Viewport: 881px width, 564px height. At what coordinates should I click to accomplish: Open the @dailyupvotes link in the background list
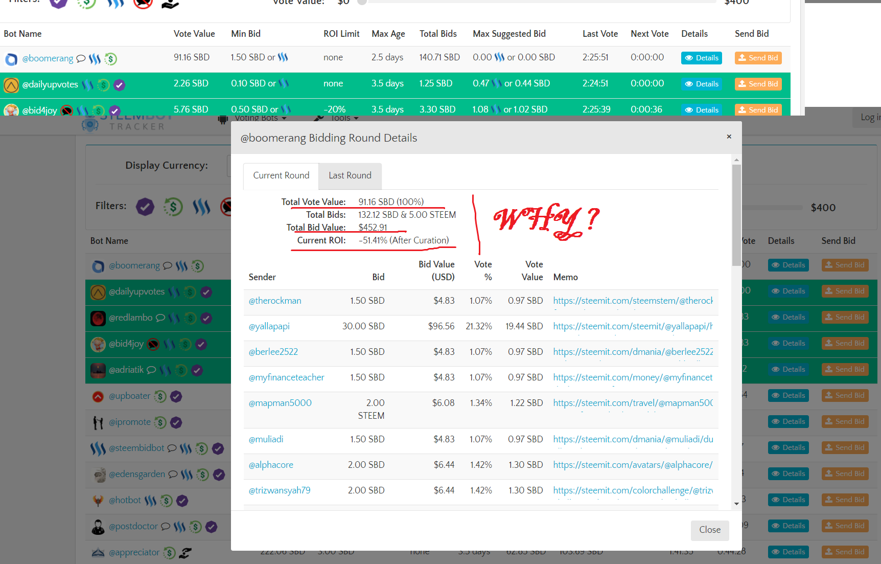click(136, 291)
